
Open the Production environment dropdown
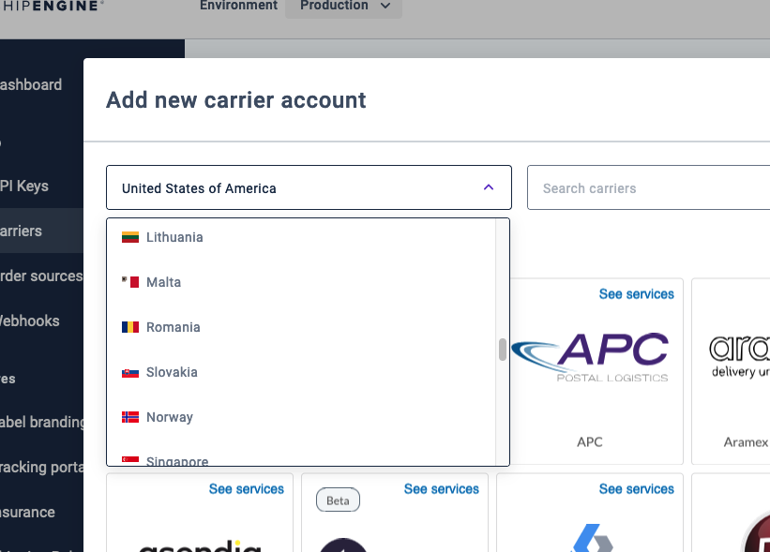(x=343, y=7)
